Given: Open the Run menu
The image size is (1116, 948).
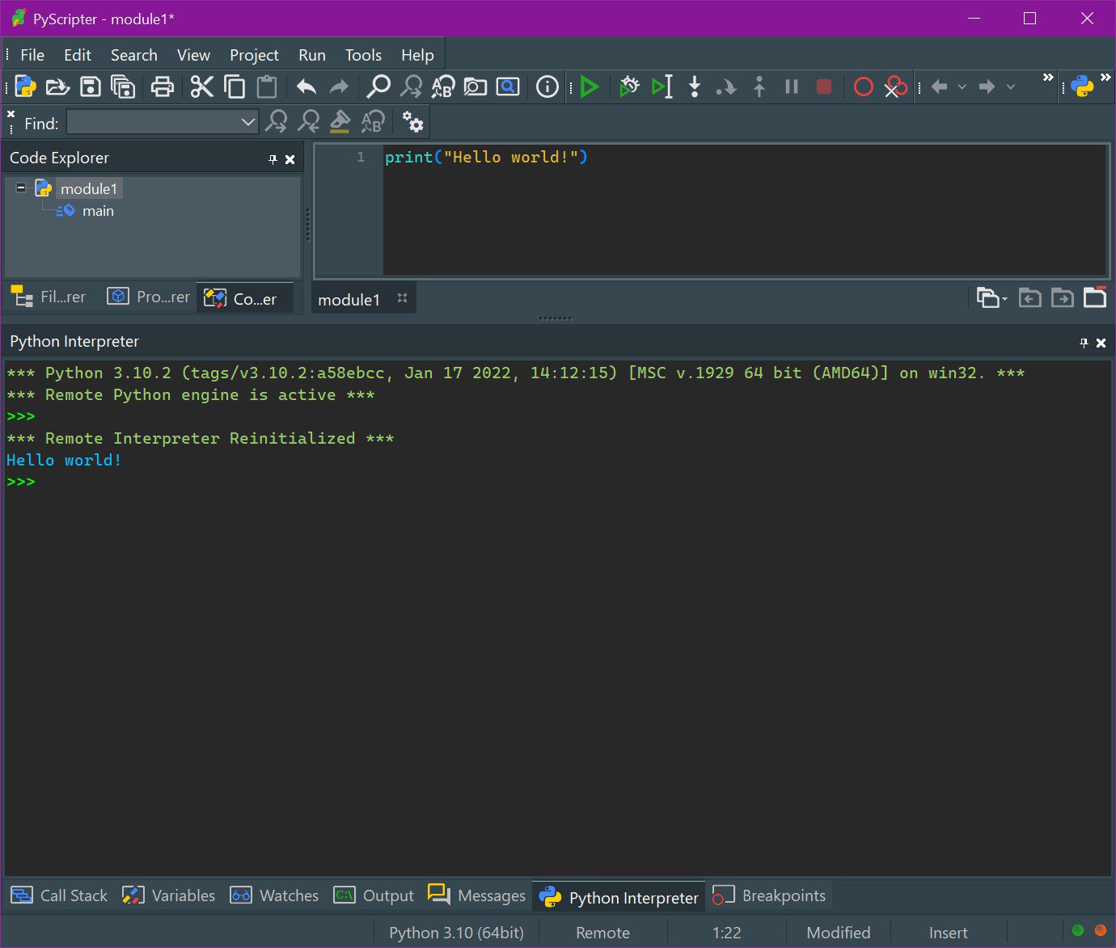Looking at the screenshot, I should [311, 54].
